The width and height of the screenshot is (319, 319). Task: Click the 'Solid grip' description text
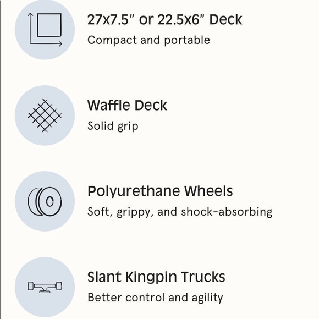click(113, 126)
